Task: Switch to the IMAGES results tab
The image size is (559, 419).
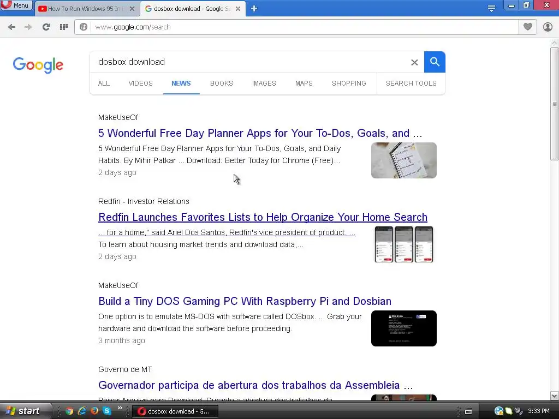Action: [264, 83]
